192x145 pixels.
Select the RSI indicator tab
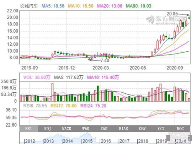pos(29,129)
